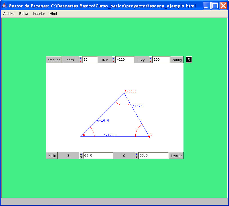Image resolution: width=229 pixels, height=206 pixels.
Task: Open the Archivo menu
Action: [x=9, y=14]
